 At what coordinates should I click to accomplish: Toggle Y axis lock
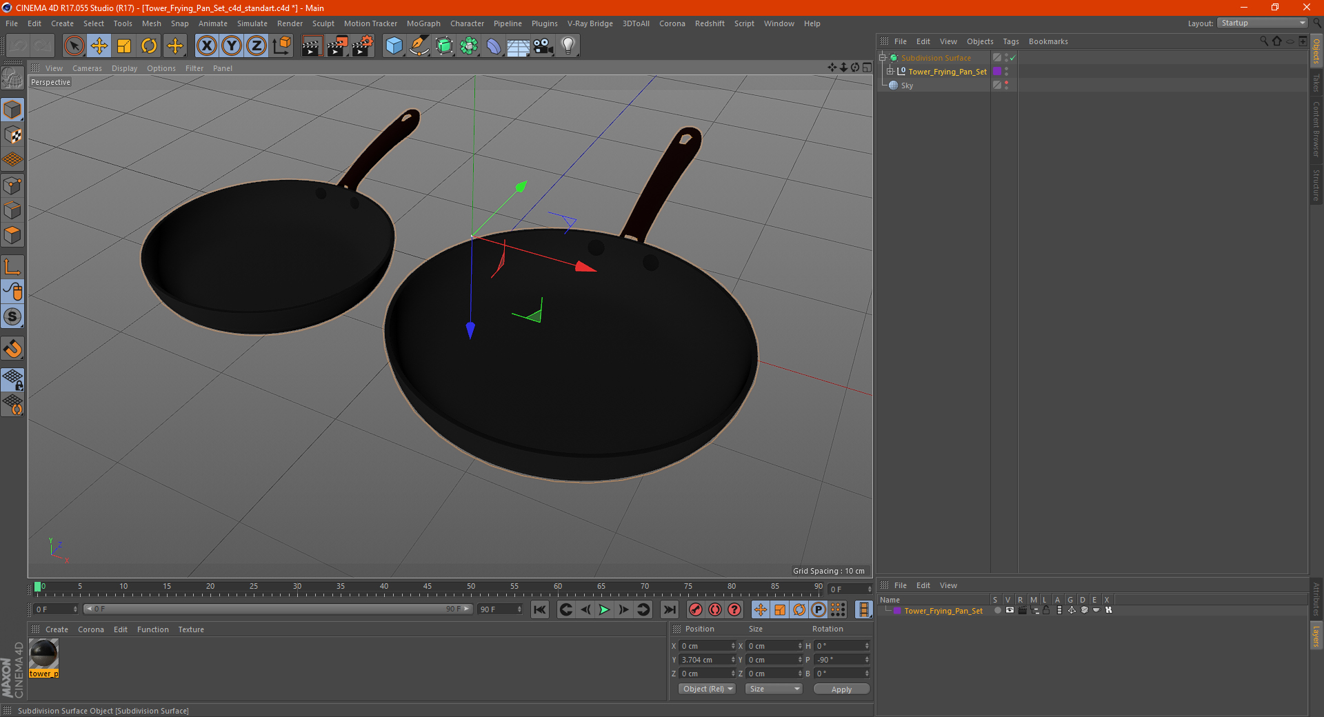232,46
